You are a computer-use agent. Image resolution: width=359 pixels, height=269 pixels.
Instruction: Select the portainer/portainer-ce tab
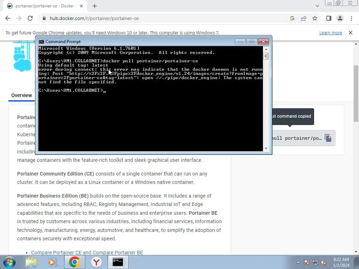point(45,6)
